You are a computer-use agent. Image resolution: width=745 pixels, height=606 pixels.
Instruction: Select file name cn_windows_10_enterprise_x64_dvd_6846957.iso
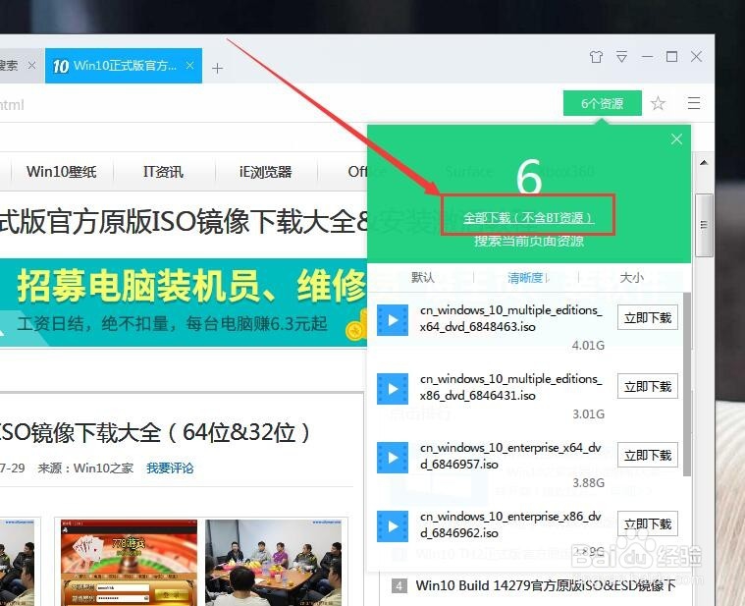pyautogui.click(x=510, y=456)
